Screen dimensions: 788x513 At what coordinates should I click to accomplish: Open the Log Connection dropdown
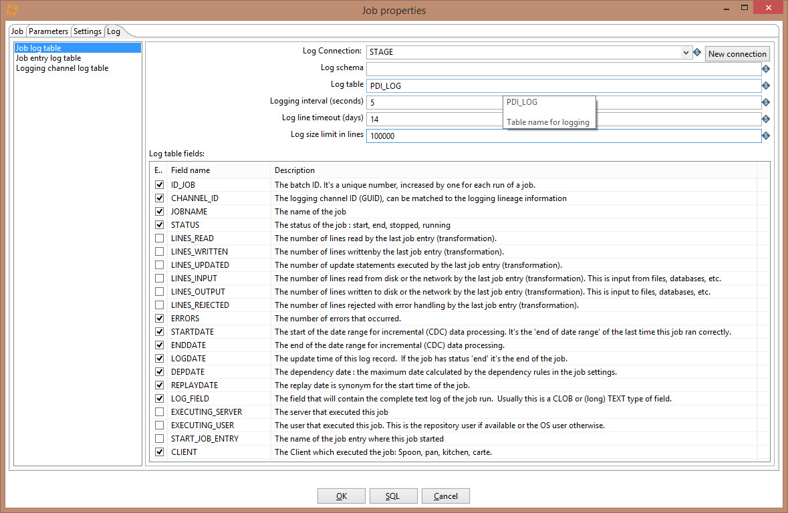[x=686, y=51]
